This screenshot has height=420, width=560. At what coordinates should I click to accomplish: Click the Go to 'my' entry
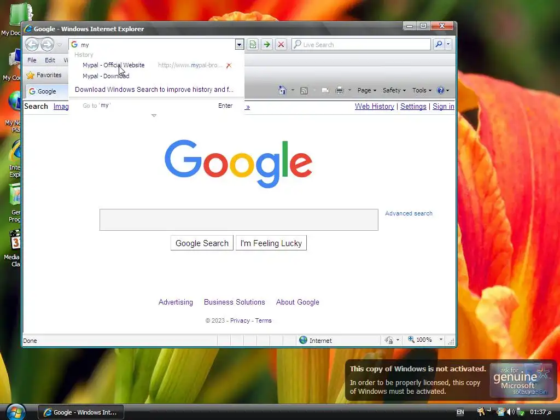click(x=157, y=106)
